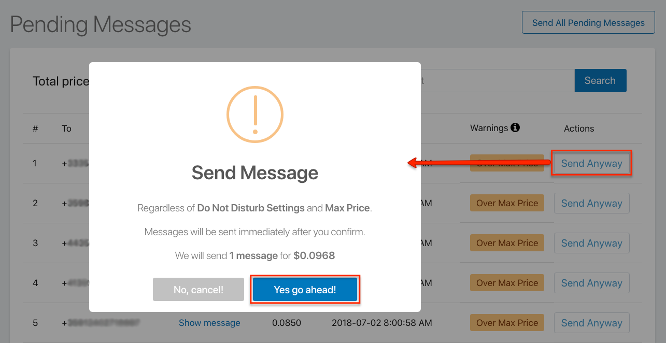Viewport: 666px width, 343px height.
Task: Confirm sending by clicking Yes go ahead
Action: tap(305, 289)
